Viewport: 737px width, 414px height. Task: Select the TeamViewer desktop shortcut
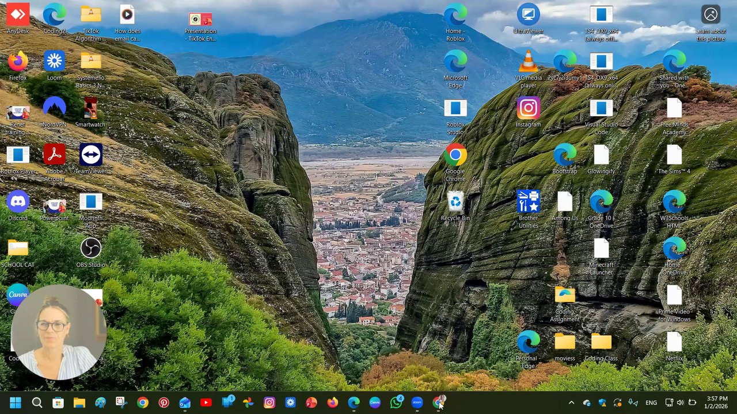[90, 160]
